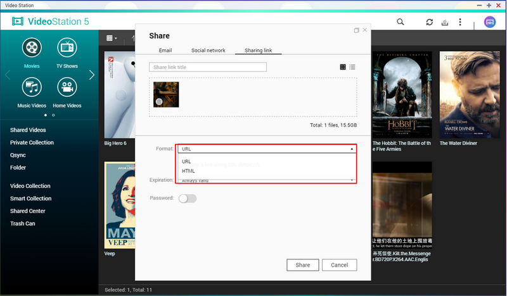Image resolution: width=507 pixels, height=296 pixels.
Task: Open Folder in the sidebar
Action: click(x=18, y=168)
